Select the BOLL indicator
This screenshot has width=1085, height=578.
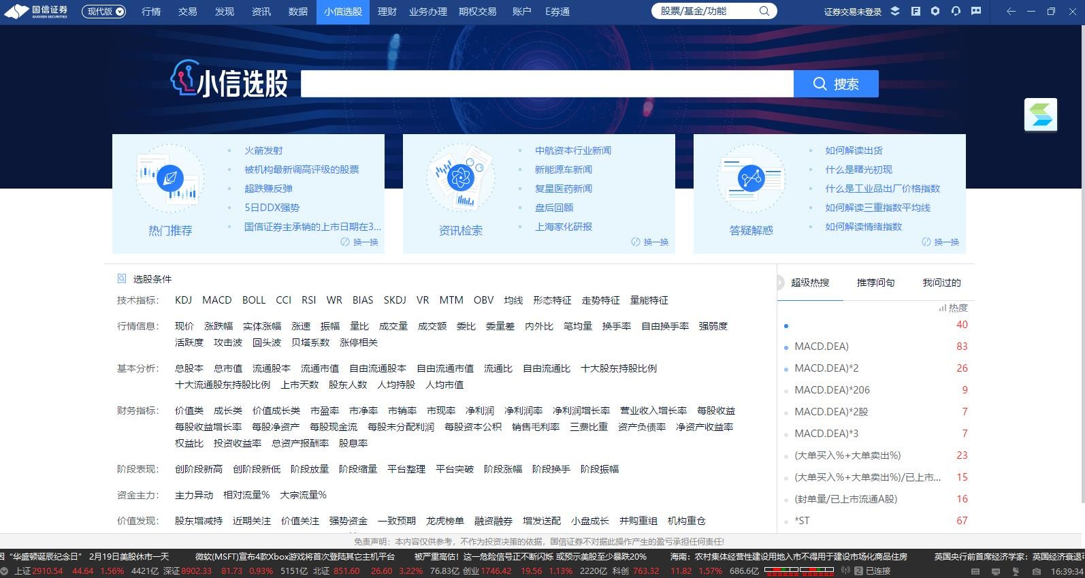coord(254,300)
